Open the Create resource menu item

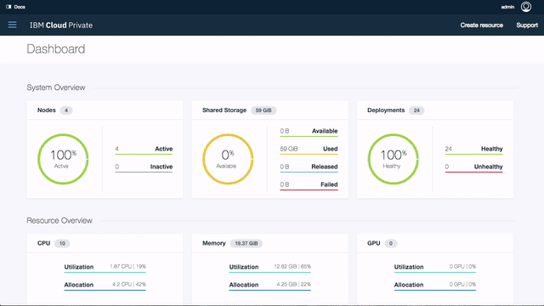click(482, 25)
